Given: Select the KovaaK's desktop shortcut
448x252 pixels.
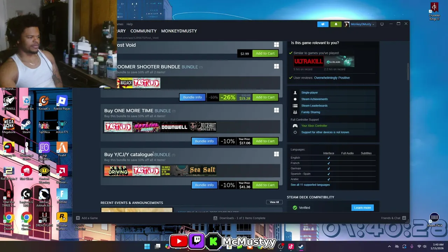Looking at the screenshot, I should click(44, 104).
